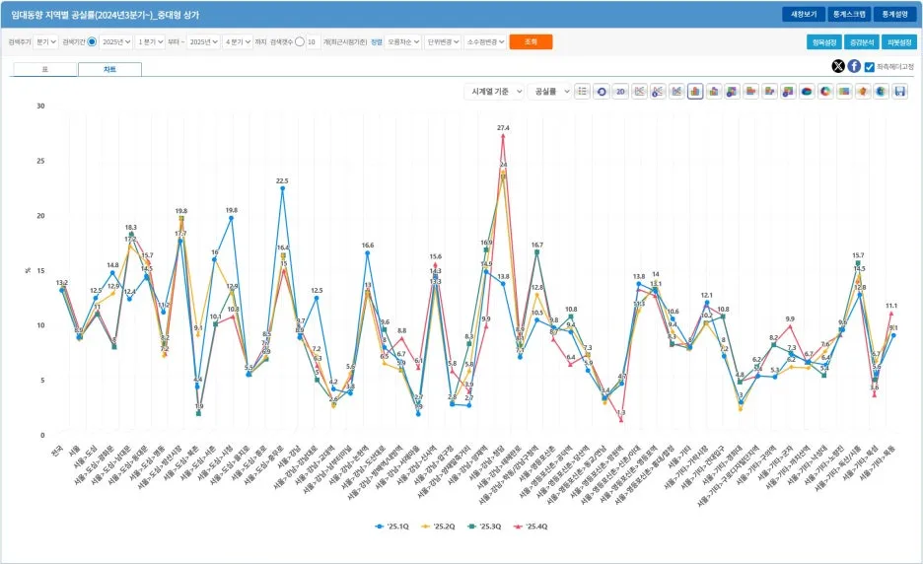The width and height of the screenshot is (923, 564).
Task: Share on Facebook icon
Action: (x=854, y=66)
